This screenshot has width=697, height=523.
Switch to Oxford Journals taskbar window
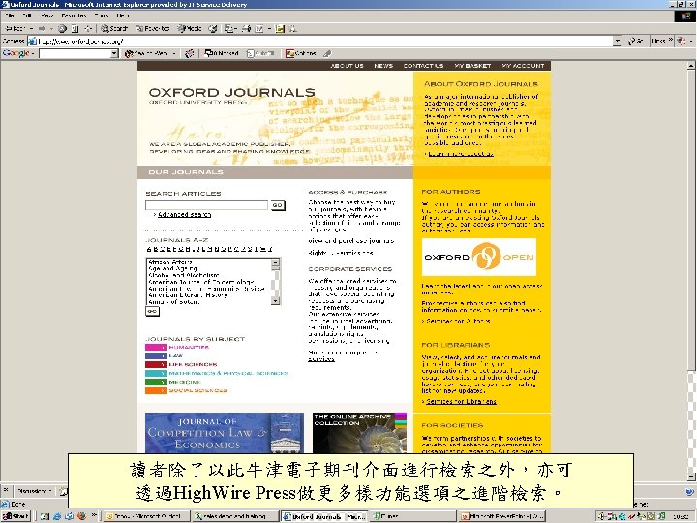click(x=324, y=516)
